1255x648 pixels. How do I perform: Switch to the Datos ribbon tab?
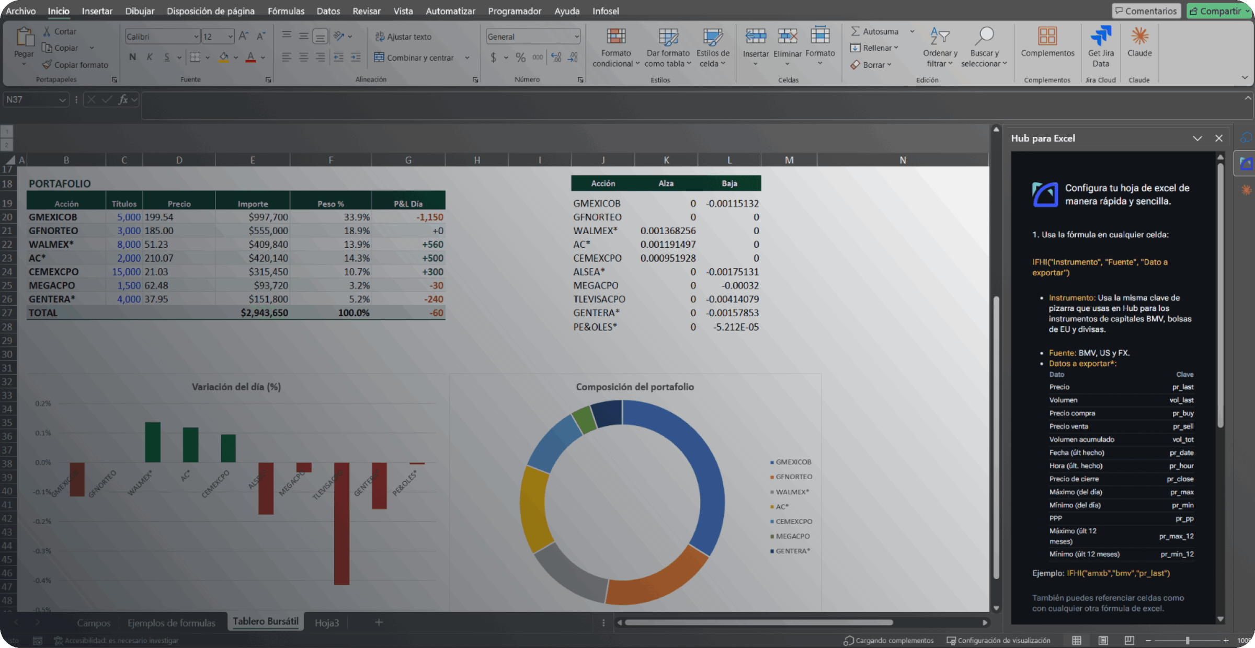328,11
